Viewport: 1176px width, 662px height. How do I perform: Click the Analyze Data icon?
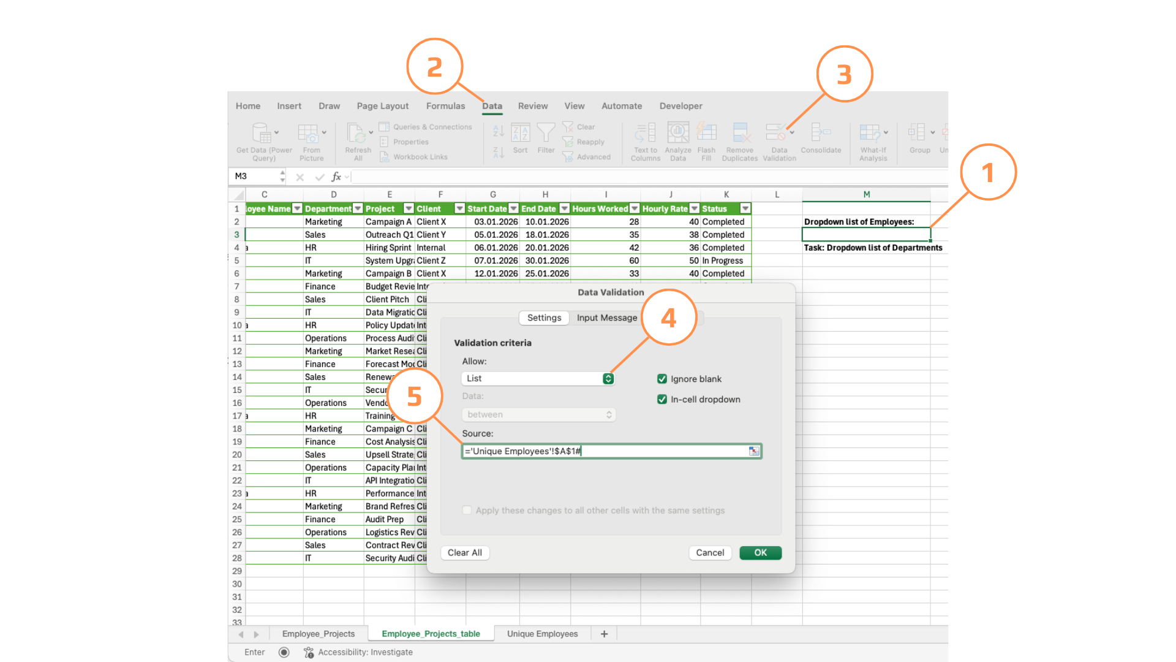pyautogui.click(x=677, y=133)
